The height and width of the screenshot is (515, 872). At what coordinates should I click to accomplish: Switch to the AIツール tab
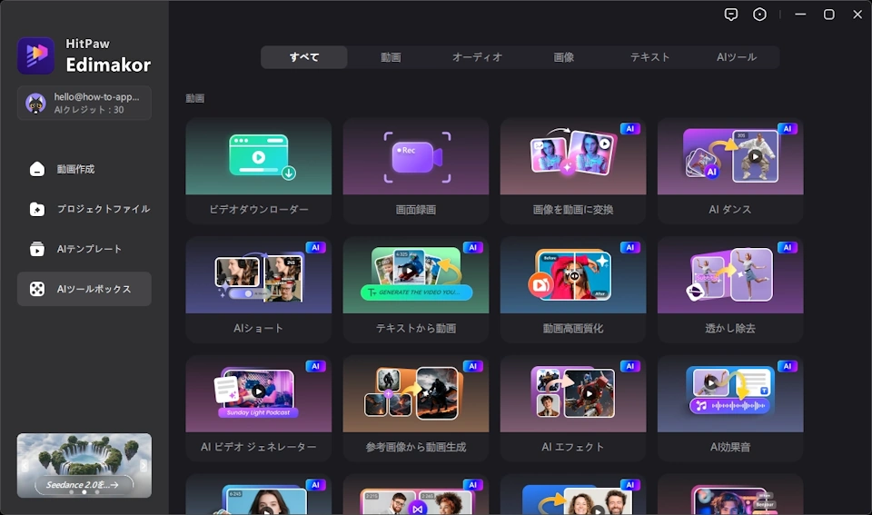737,57
